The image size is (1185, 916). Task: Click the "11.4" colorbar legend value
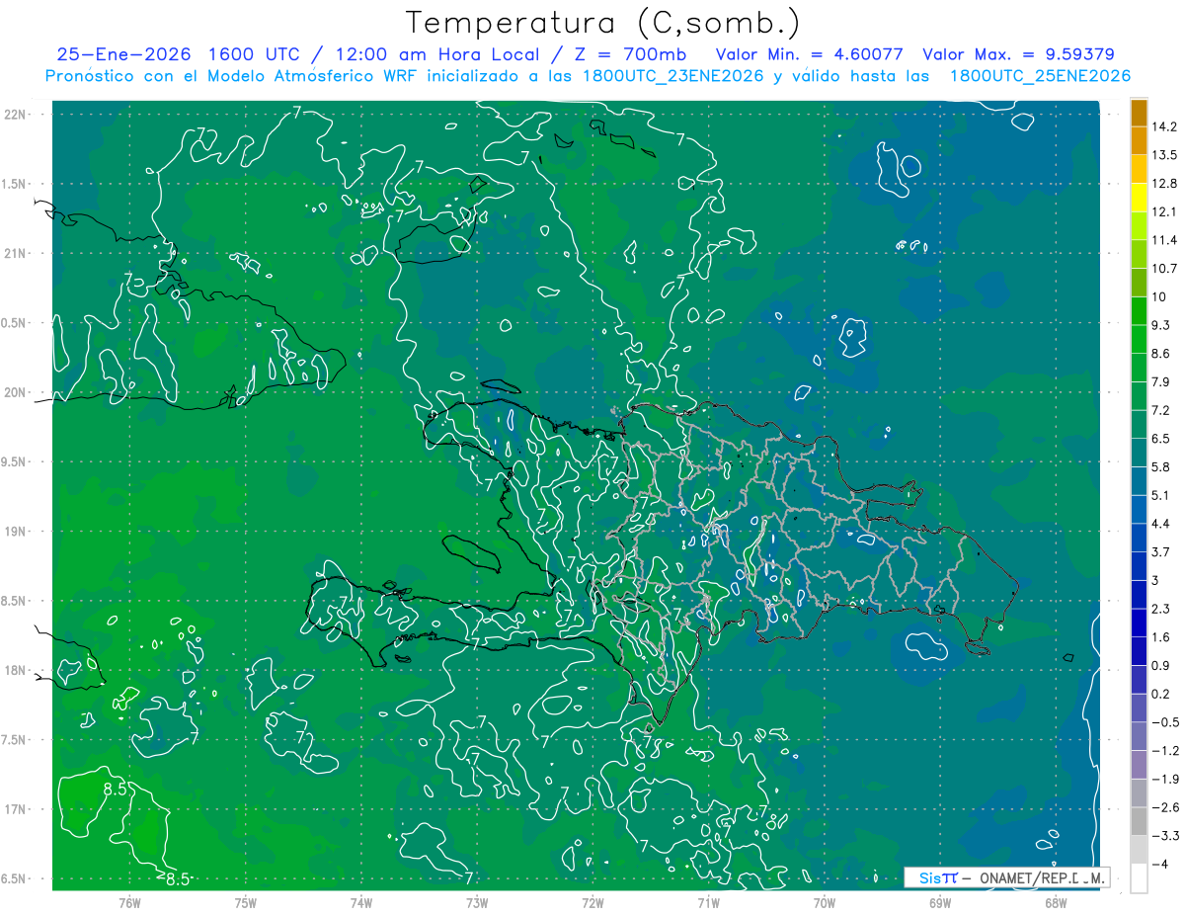[1164, 240]
